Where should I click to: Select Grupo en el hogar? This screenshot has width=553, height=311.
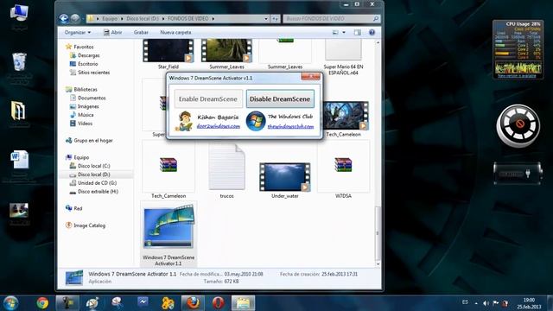pyautogui.click(x=93, y=140)
